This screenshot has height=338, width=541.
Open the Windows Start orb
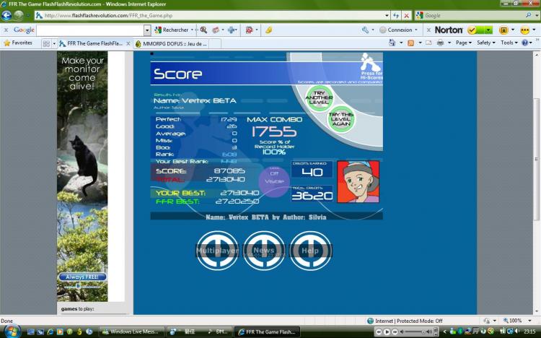tap(12, 331)
